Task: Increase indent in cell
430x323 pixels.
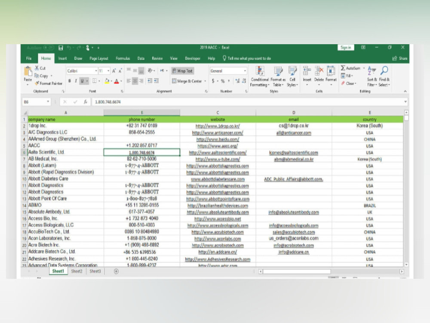Action: [x=157, y=81]
